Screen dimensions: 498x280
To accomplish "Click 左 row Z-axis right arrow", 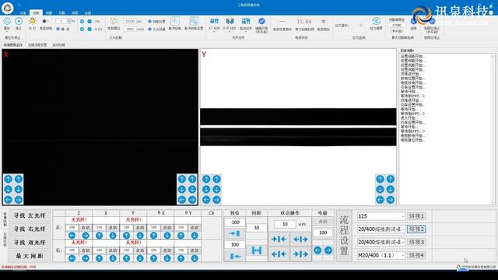I will 86,236.
